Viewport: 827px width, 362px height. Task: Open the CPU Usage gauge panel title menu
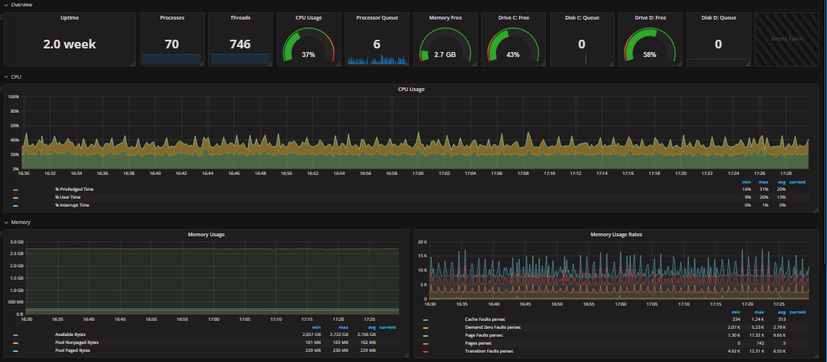pos(309,17)
